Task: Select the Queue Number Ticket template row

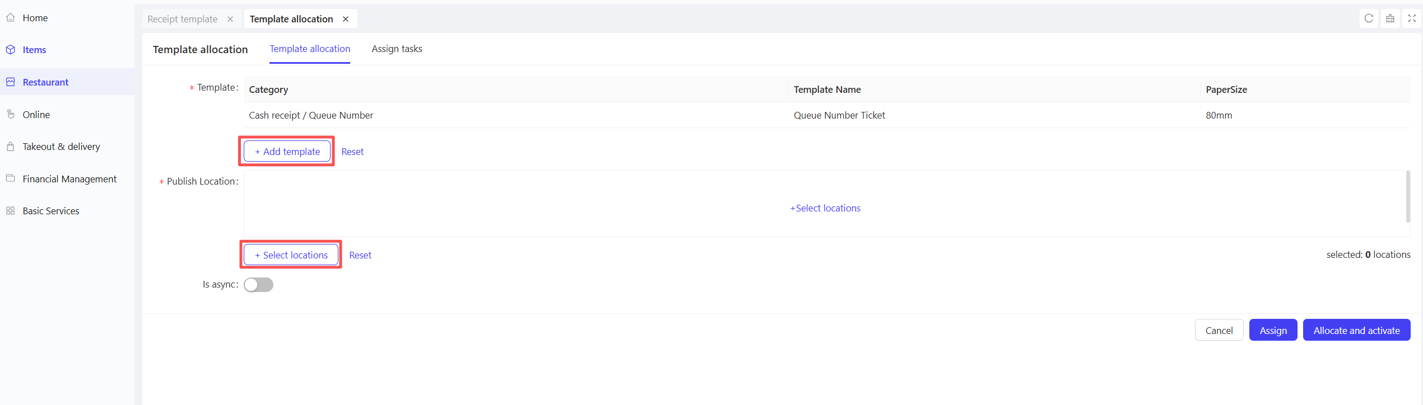Action: pos(827,115)
